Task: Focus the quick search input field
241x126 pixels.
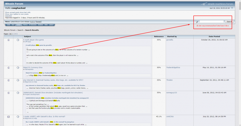Action: [x=211, y=22]
